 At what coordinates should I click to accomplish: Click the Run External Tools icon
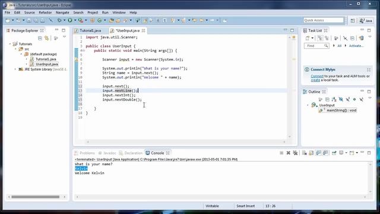click(x=81, y=21)
